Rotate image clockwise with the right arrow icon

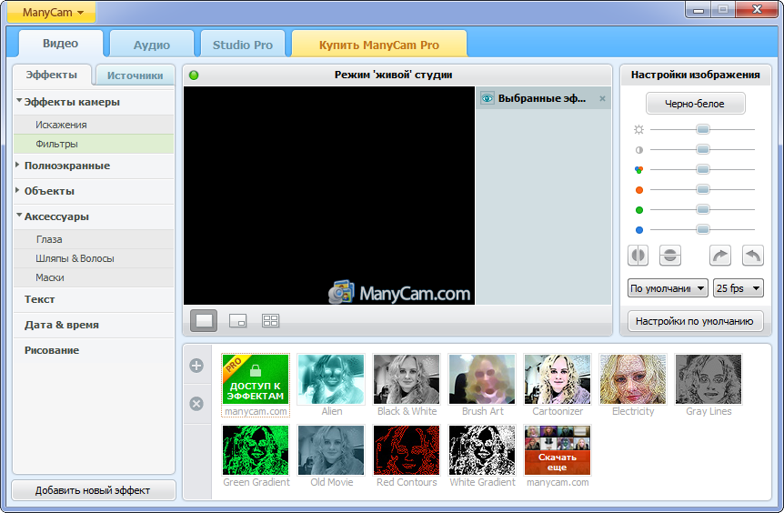click(720, 256)
